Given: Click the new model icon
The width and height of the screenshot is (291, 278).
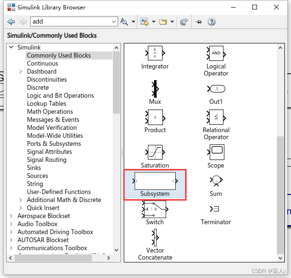Looking at the screenshot, I should tap(145, 22).
